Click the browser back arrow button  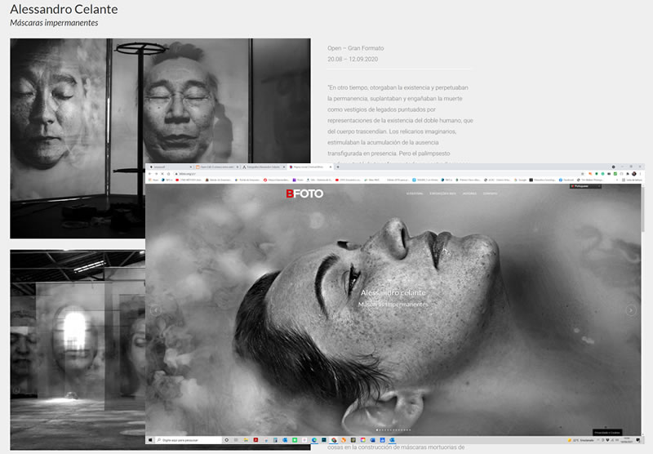click(x=149, y=174)
